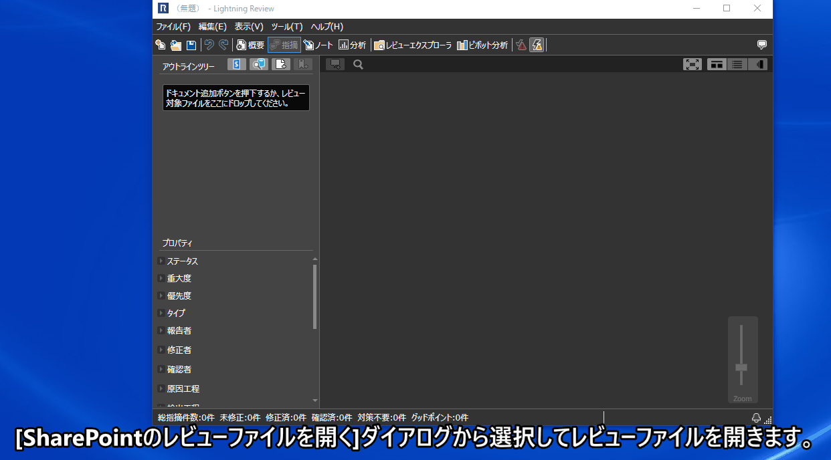Open the ノート view

click(x=318, y=45)
